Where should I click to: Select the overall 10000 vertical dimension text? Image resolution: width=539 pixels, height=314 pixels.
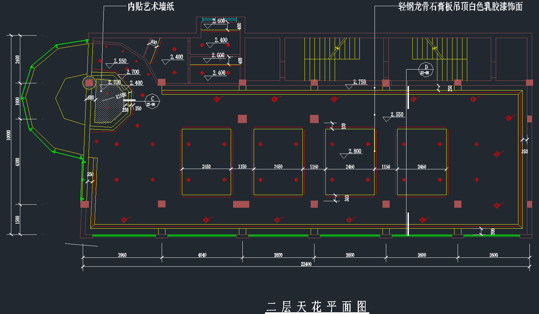[x=9, y=135]
